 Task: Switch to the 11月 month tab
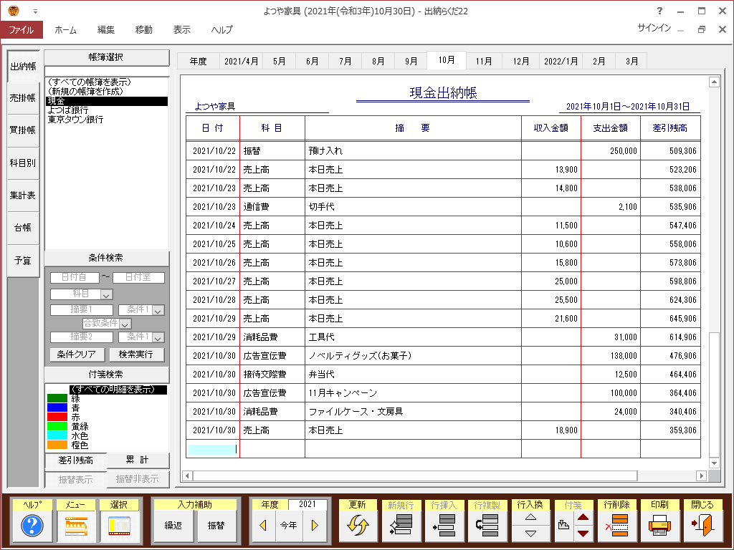coord(484,62)
